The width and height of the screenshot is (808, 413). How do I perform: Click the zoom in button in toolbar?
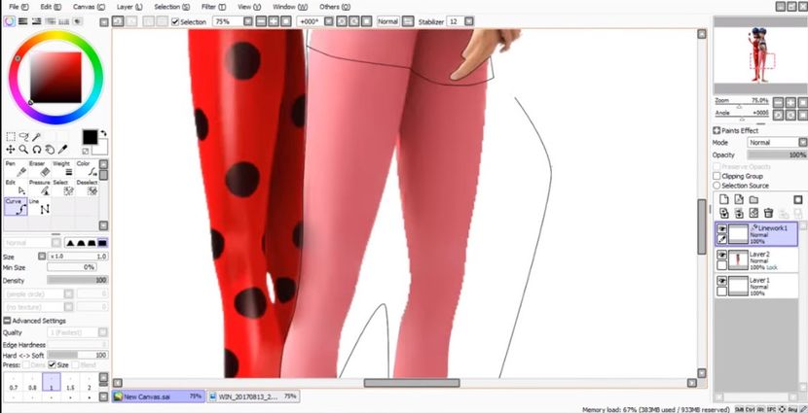click(x=273, y=21)
